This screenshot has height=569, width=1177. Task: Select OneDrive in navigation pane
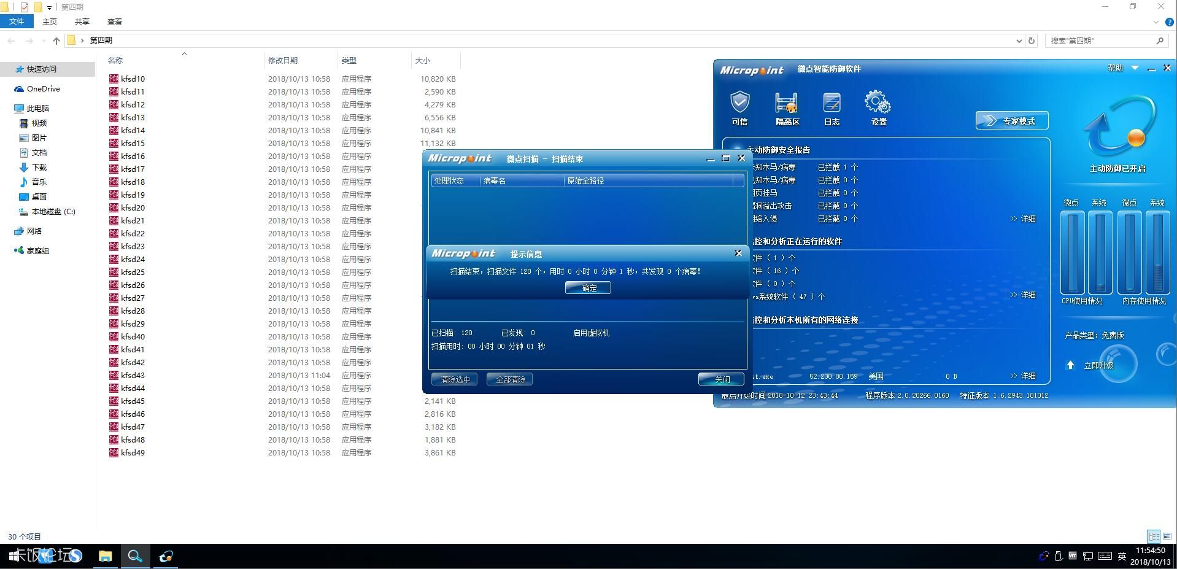[43, 89]
